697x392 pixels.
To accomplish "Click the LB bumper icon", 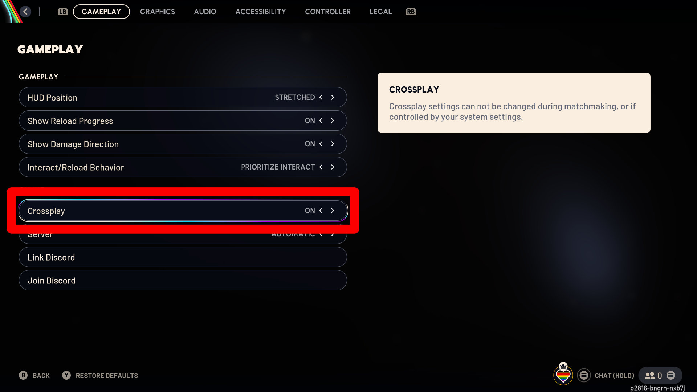I will click(x=63, y=12).
